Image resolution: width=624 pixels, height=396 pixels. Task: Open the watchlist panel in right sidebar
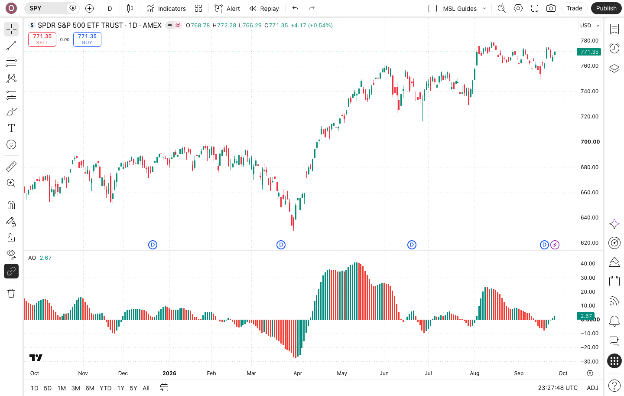coord(614,29)
